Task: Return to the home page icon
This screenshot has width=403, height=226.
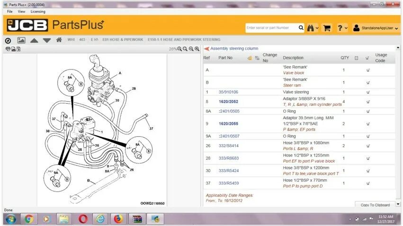Action: (59, 40)
